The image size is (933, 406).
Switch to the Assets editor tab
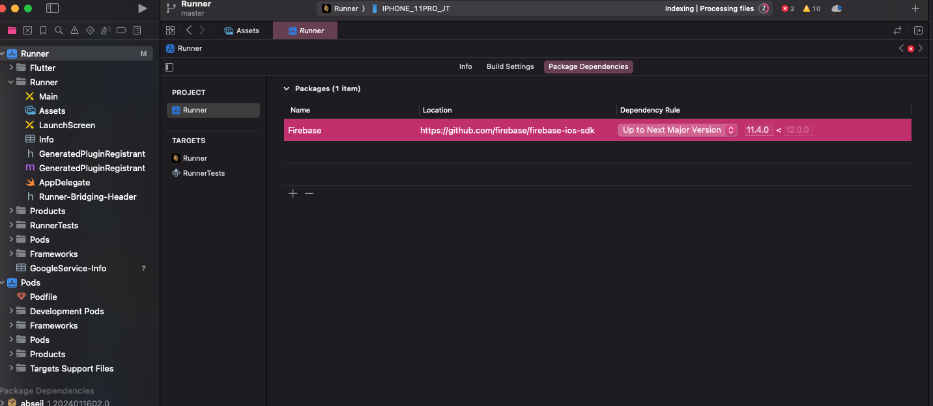[242, 31]
